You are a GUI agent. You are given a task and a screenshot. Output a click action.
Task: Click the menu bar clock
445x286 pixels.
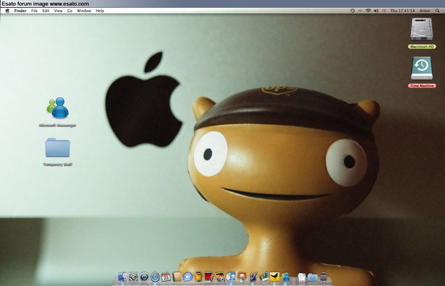point(402,11)
